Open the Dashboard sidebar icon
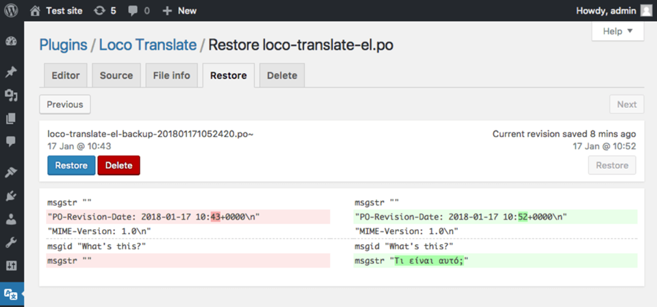The width and height of the screenshot is (657, 307). coord(11,41)
